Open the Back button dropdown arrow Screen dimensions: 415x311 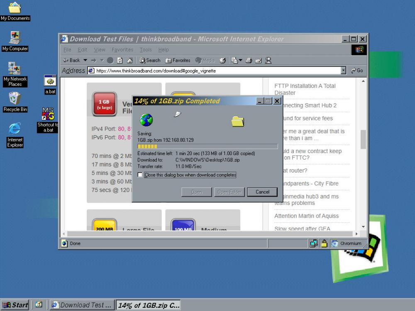pos(85,60)
